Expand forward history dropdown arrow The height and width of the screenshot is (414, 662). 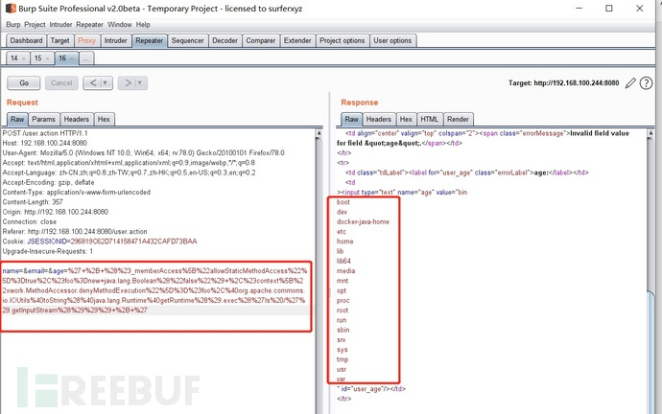pos(140,83)
